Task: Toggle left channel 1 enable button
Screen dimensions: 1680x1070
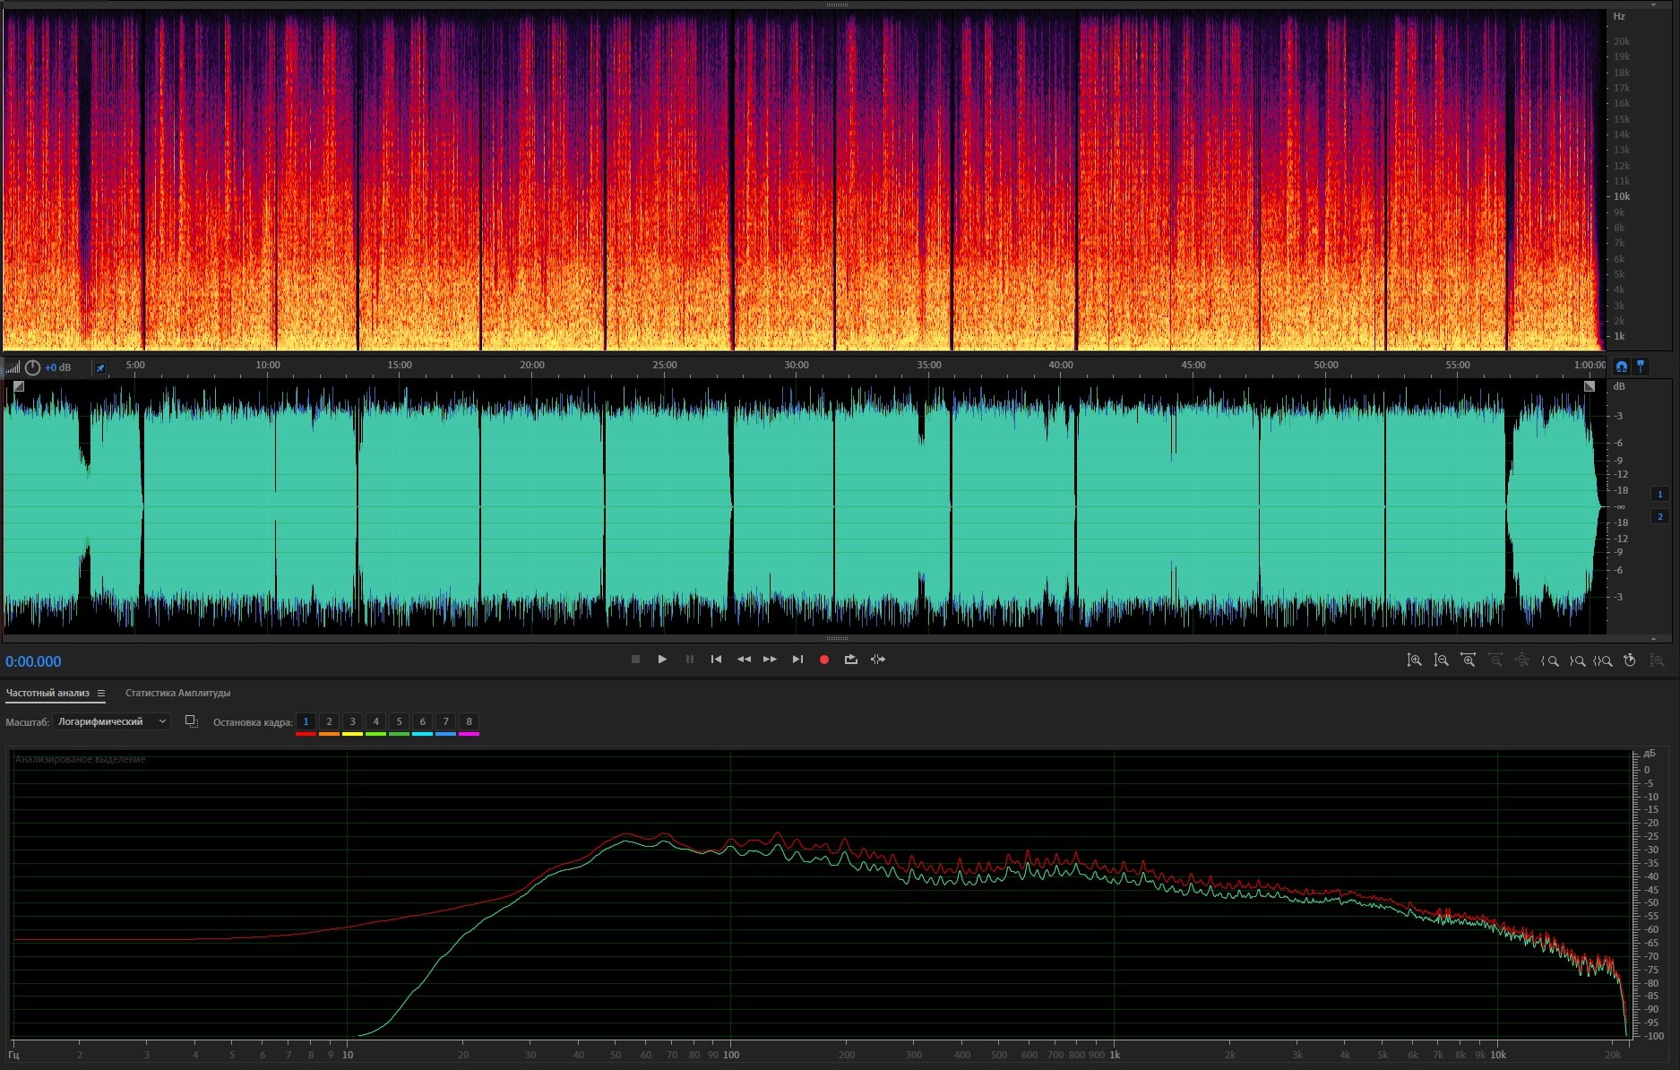Action: [1659, 494]
